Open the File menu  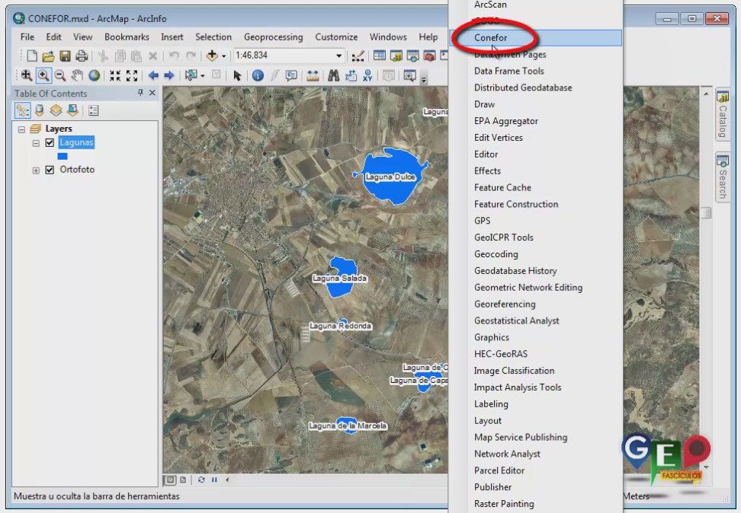coord(27,37)
